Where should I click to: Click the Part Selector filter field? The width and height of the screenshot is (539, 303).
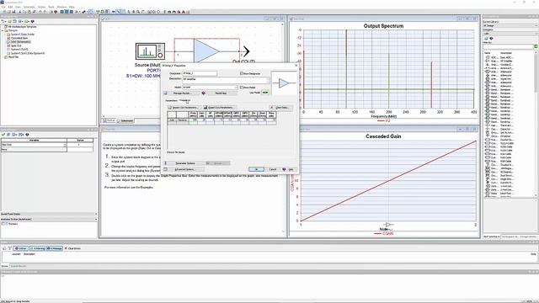[508, 47]
